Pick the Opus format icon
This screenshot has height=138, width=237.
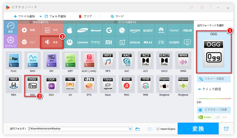pyautogui.click(x=108, y=84)
